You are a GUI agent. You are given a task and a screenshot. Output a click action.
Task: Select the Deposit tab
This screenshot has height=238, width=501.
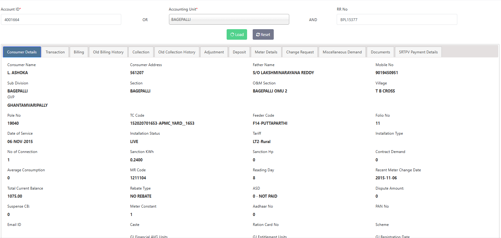click(239, 52)
